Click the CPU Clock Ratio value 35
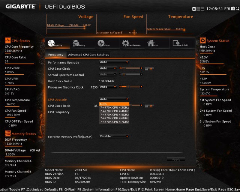240x192 pixels. click(96, 106)
